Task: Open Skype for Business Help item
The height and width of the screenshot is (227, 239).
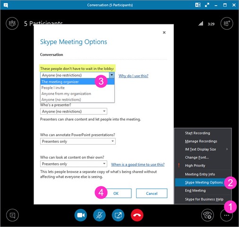Action: click(x=203, y=199)
